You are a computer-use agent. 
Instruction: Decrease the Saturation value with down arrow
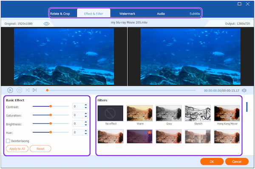click(x=86, y=116)
